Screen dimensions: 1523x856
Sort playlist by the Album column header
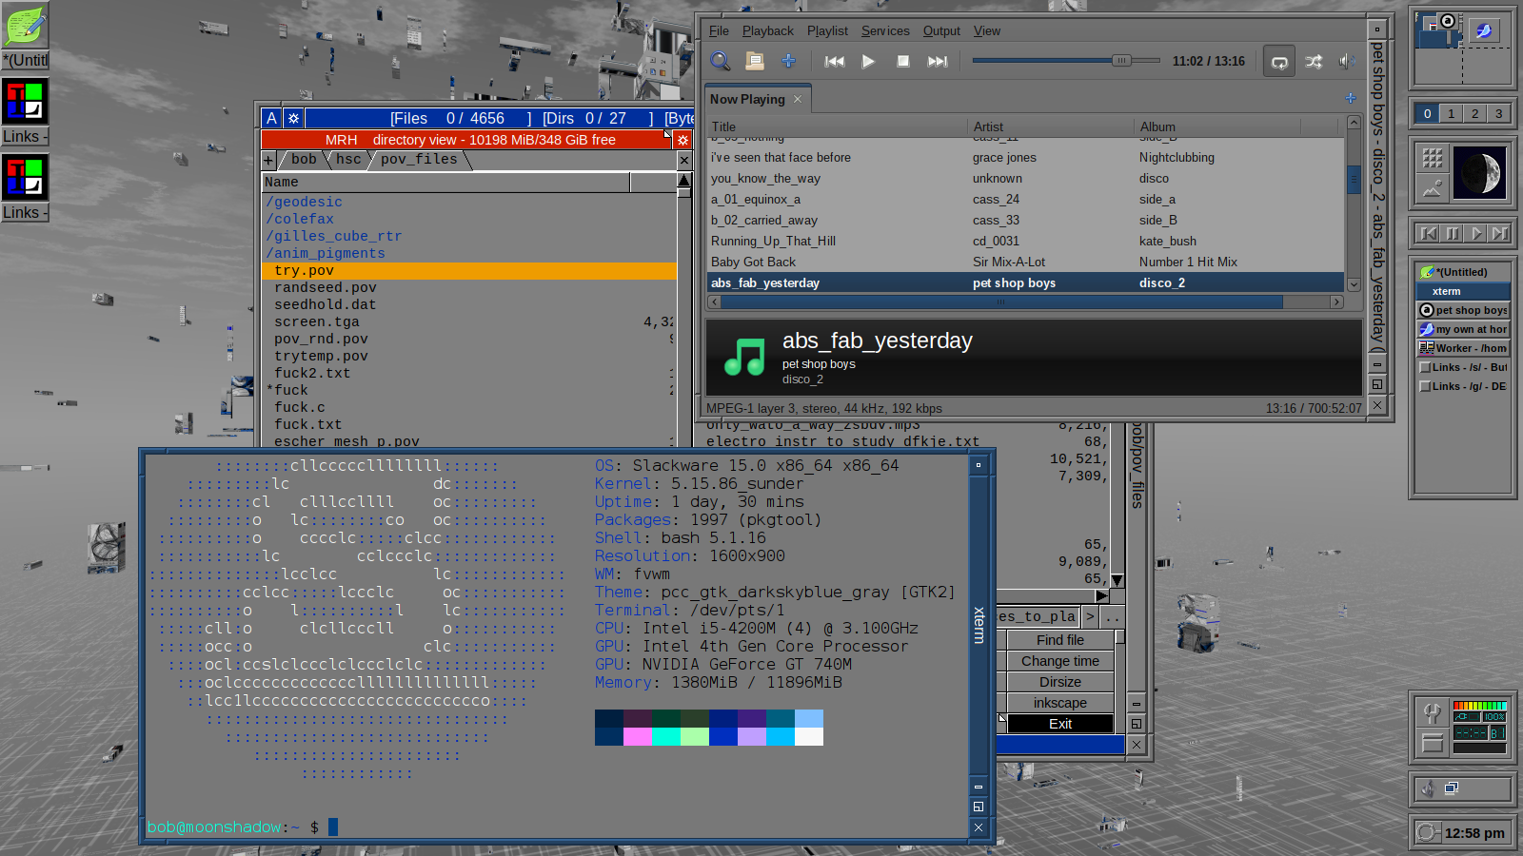click(1218, 126)
